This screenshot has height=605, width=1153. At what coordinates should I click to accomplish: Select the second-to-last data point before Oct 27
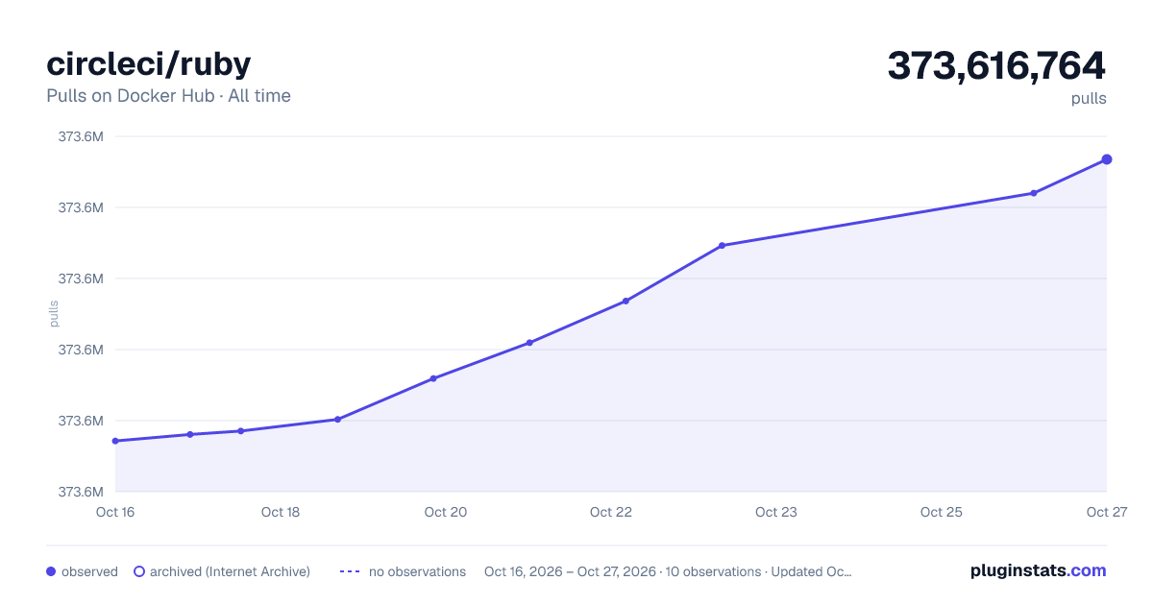1034,193
